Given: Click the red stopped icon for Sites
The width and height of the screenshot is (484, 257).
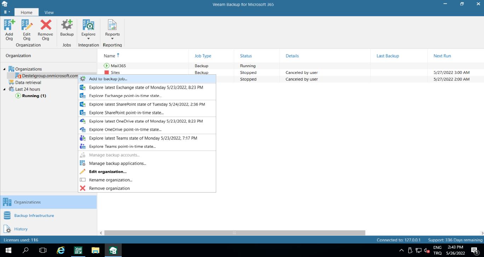Looking at the screenshot, I should pos(106,73).
